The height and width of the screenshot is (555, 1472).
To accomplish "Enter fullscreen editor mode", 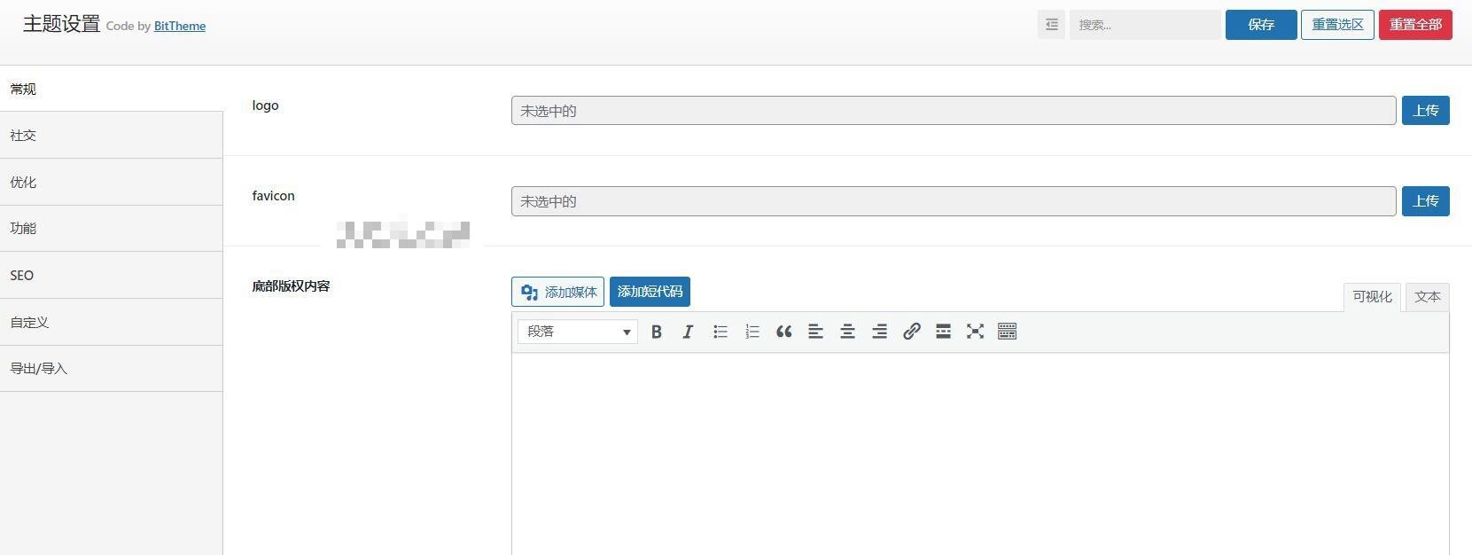I will pyautogui.click(x=975, y=332).
